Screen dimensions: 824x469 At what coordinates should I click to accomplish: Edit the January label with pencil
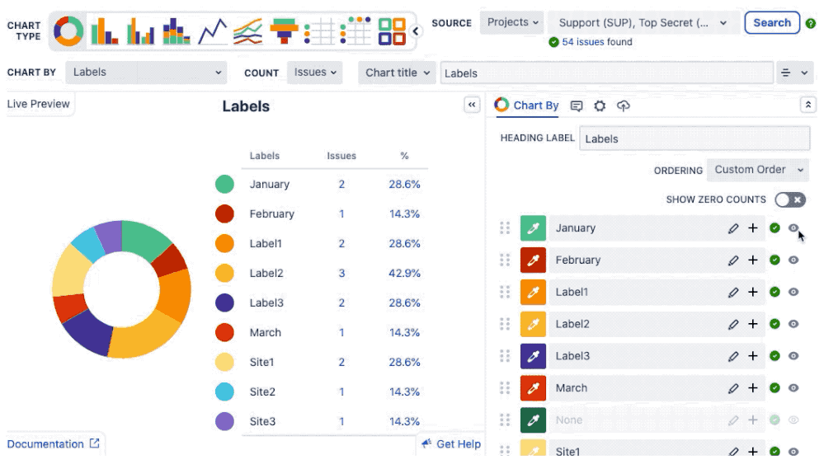coord(733,228)
